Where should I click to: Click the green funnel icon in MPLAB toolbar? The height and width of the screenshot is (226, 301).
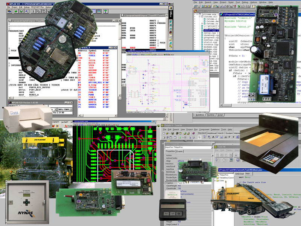pyautogui.click(x=105, y=11)
